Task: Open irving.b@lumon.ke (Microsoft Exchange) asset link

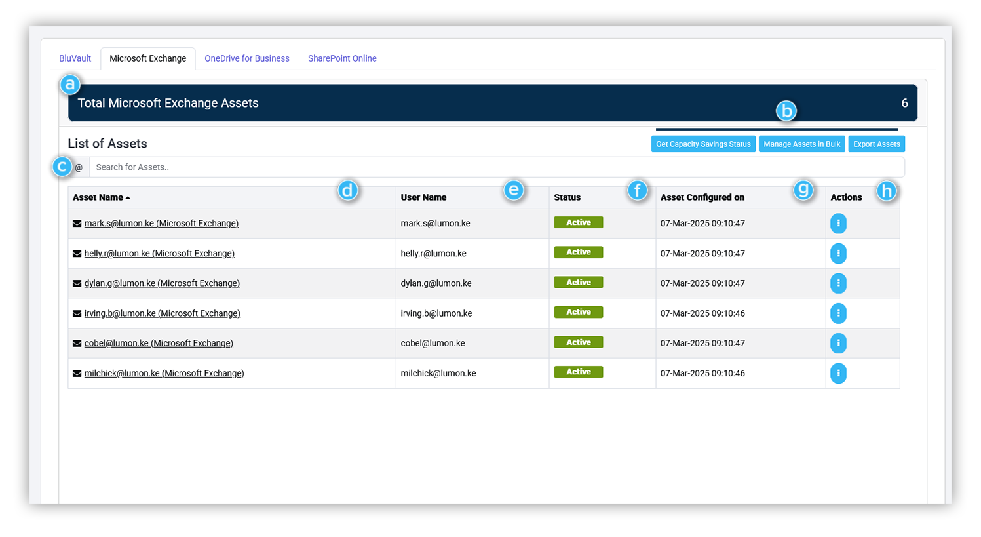Action: tap(163, 313)
